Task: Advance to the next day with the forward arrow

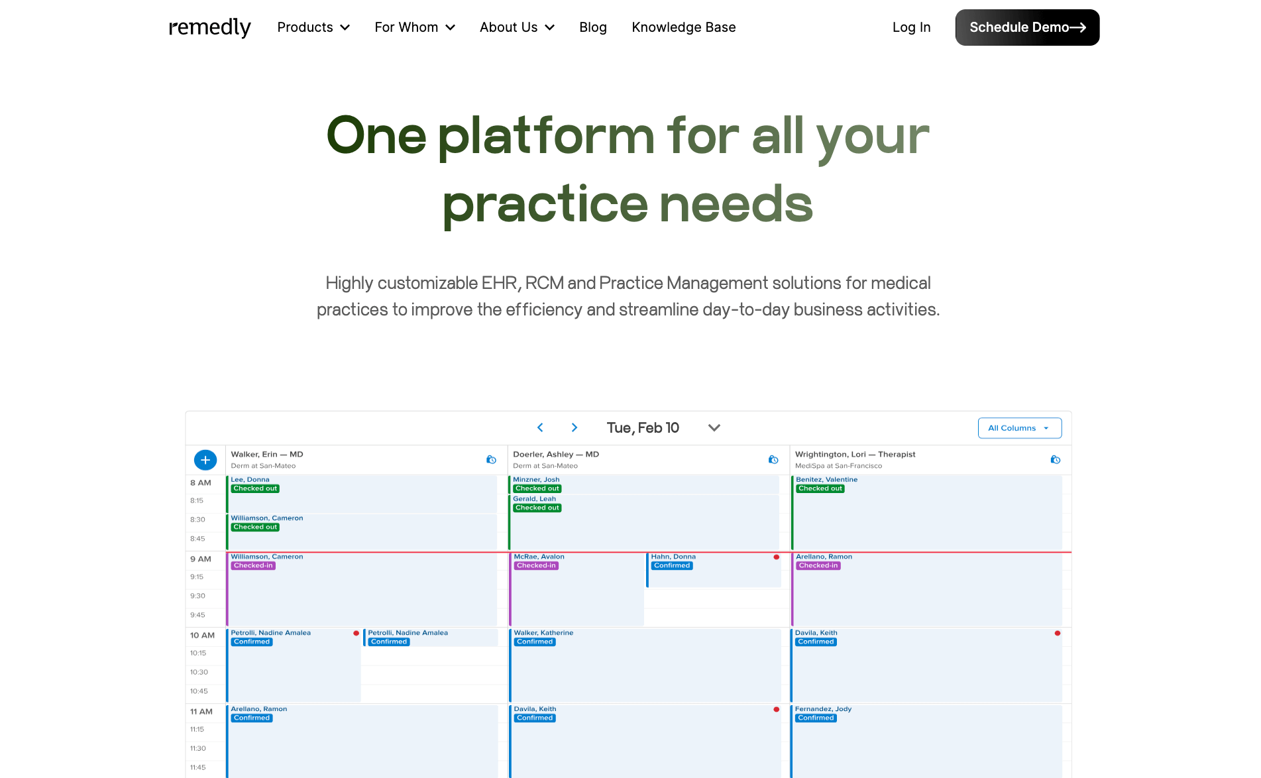Action: click(x=574, y=427)
